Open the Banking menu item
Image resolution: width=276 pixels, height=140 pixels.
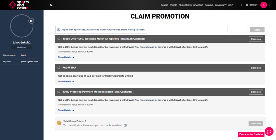209,5
